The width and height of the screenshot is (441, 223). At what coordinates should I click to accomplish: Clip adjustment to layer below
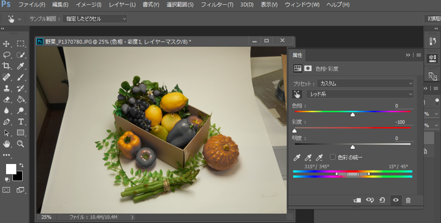pos(357,200)
